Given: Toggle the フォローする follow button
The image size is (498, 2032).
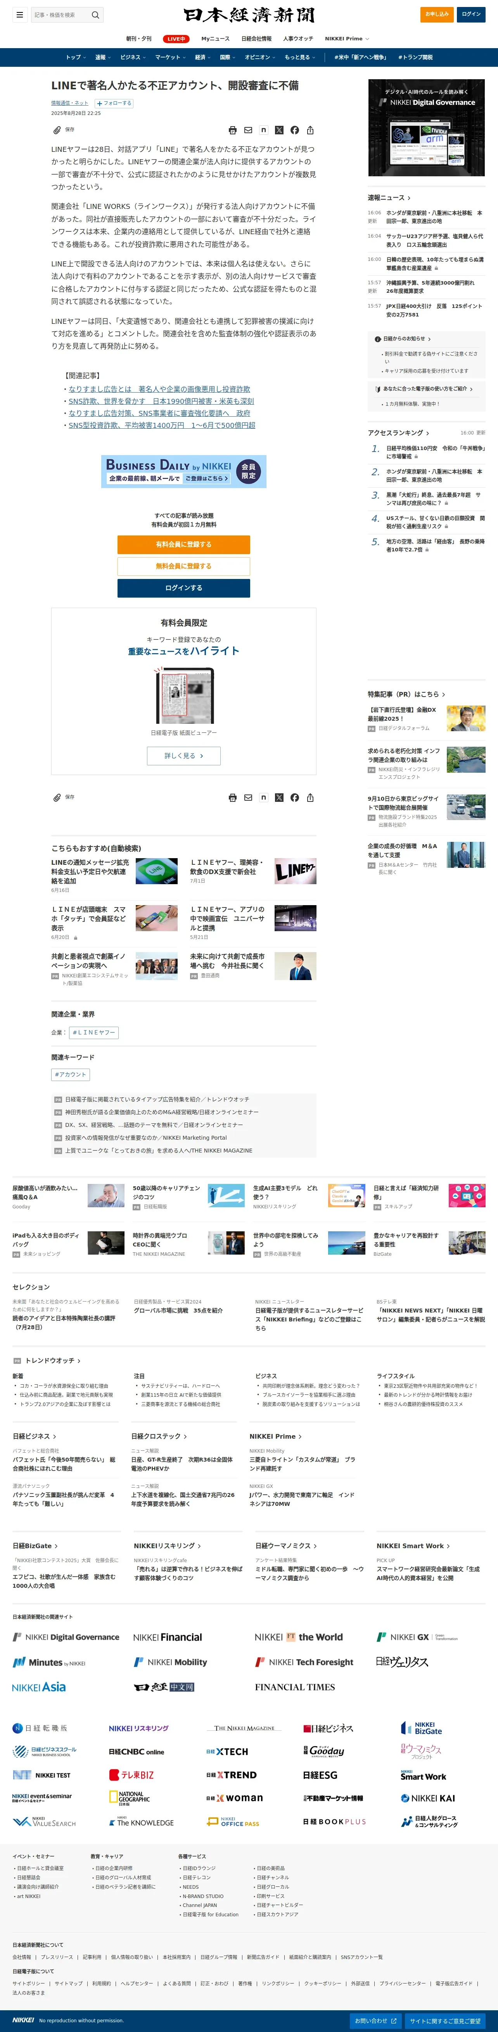Looking at the screenshot, I should pos(114,103).
